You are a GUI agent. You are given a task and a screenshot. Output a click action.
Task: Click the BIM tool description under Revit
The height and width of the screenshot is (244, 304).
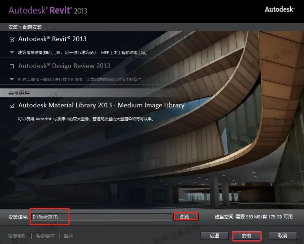(83, 53)
